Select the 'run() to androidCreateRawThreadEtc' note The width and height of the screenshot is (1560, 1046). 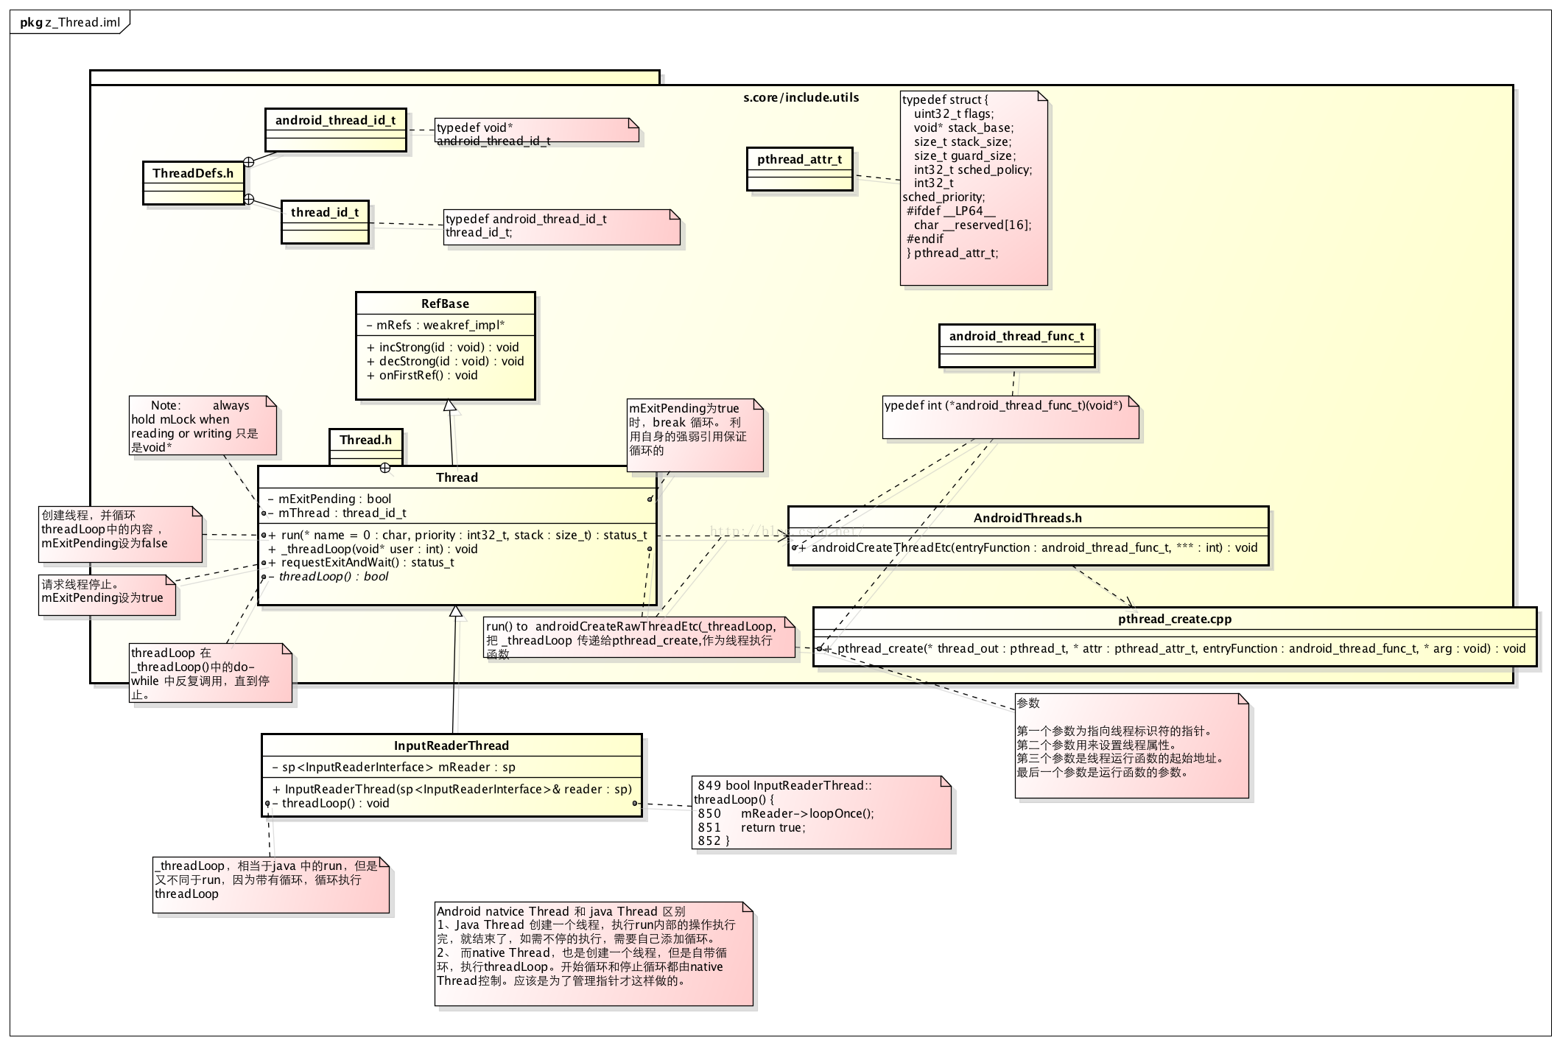[640, 637]
